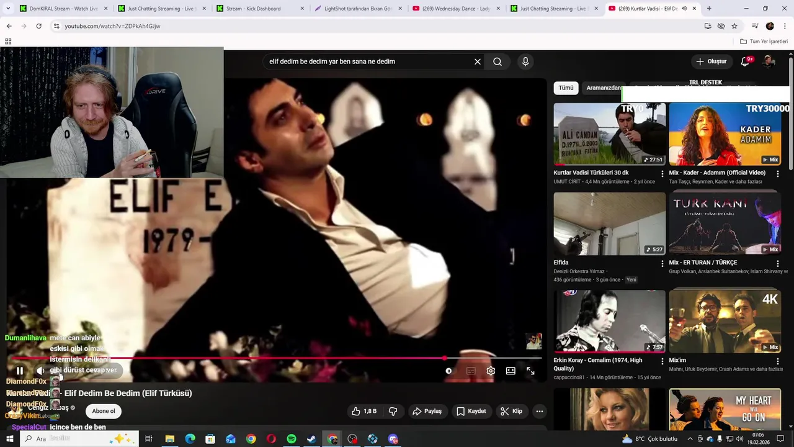Switch to Wednesday Dance browser tab
Viewport: 794px width, 447px height.
click(x=457, y=9)
